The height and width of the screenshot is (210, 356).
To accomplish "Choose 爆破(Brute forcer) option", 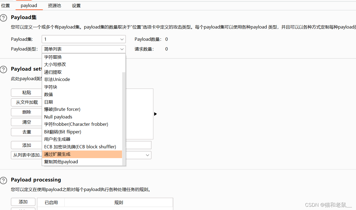I will [x=82, y=109].
